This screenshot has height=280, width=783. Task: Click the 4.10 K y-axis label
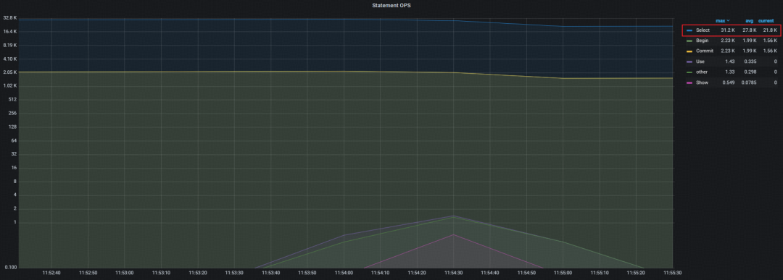(x=10, y=59)
